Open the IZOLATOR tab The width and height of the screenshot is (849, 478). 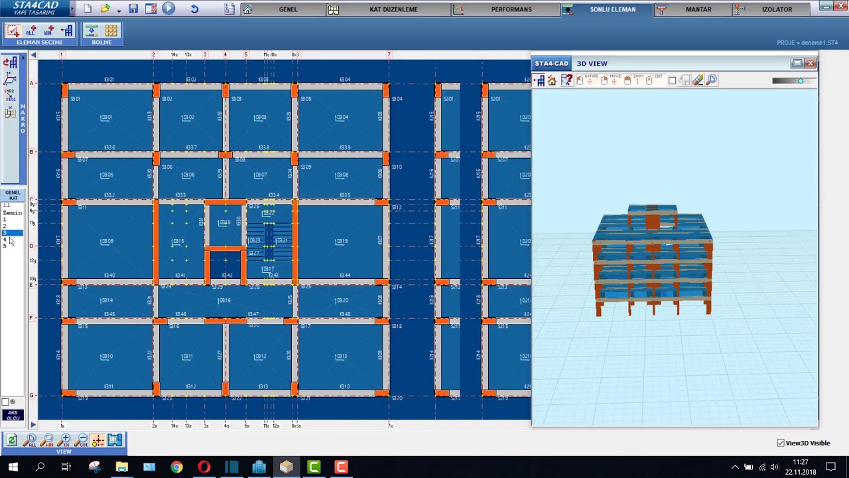click(777, 9)
